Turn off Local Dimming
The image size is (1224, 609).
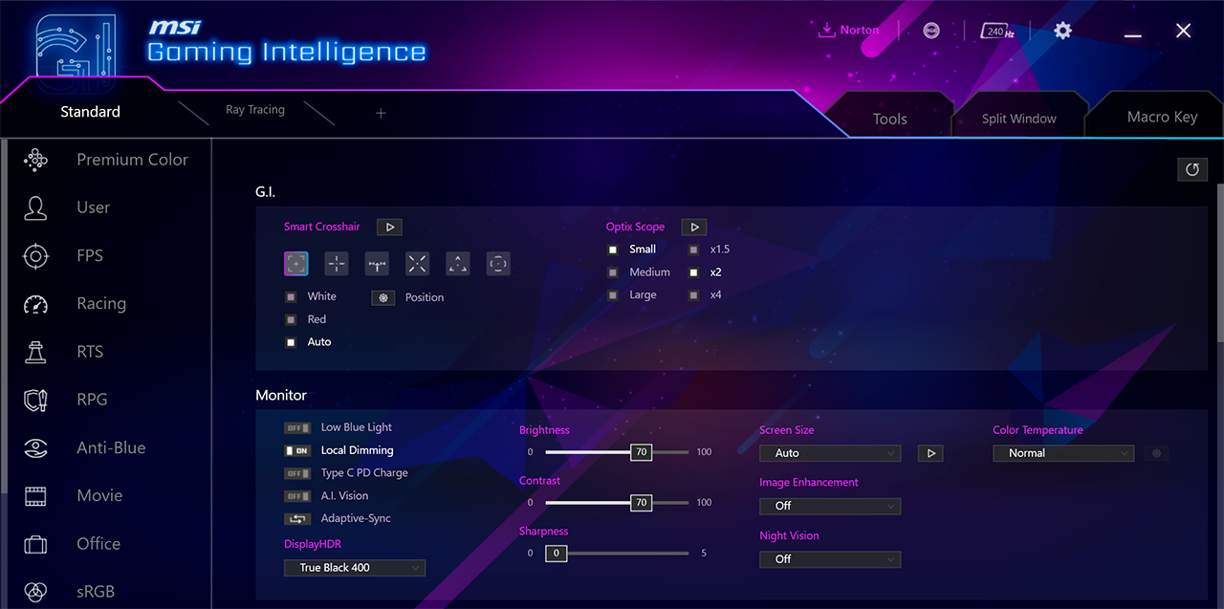[297, 450]
